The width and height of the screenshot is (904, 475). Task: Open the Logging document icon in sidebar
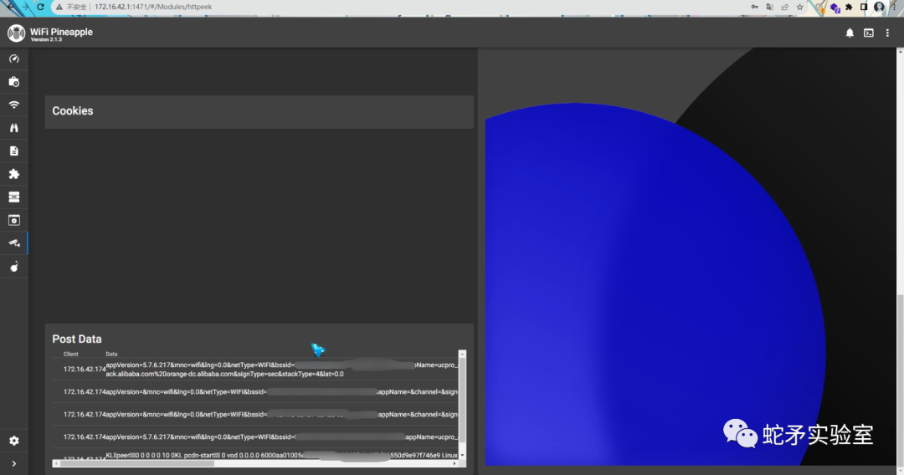[14, 151]
